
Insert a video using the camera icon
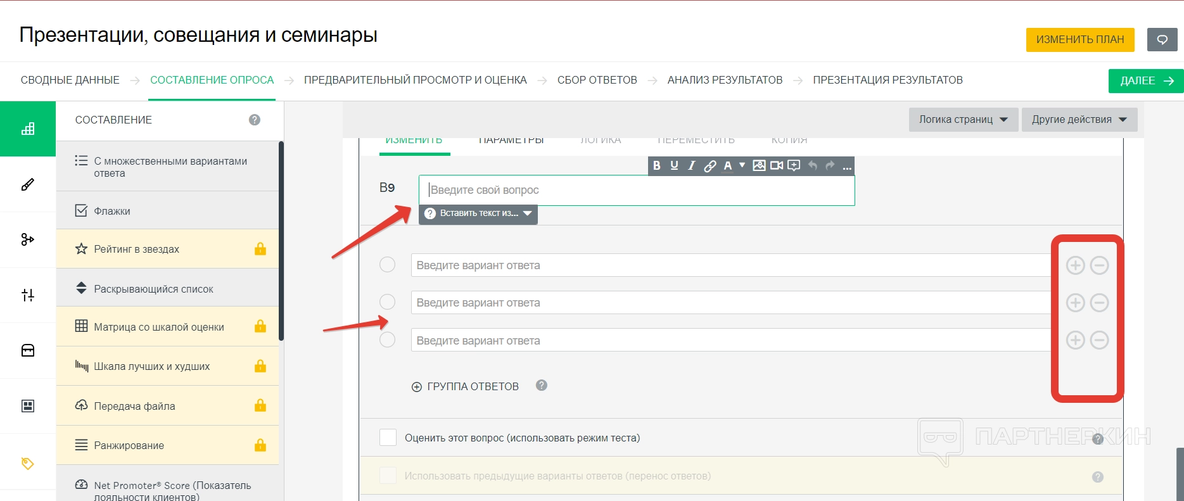tap(777, 166)
